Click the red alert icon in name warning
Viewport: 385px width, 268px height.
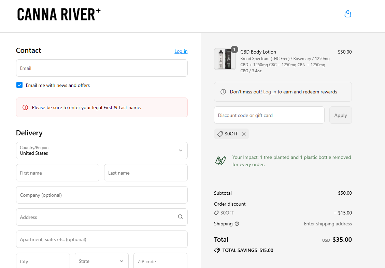tap(25, 107)
